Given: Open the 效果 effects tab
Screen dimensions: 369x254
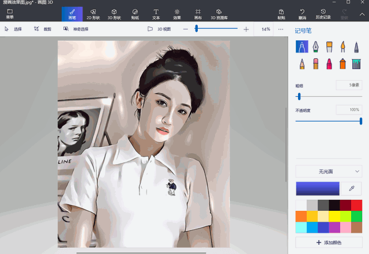Looking at the screenshot, I should [x=177, y=14].
